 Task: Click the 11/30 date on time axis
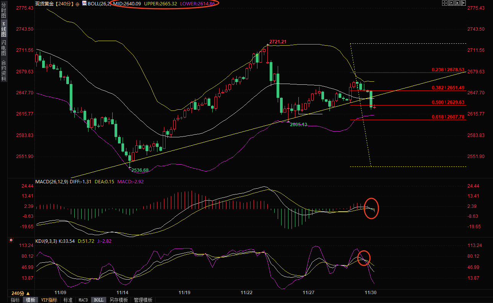pos(370,293)
